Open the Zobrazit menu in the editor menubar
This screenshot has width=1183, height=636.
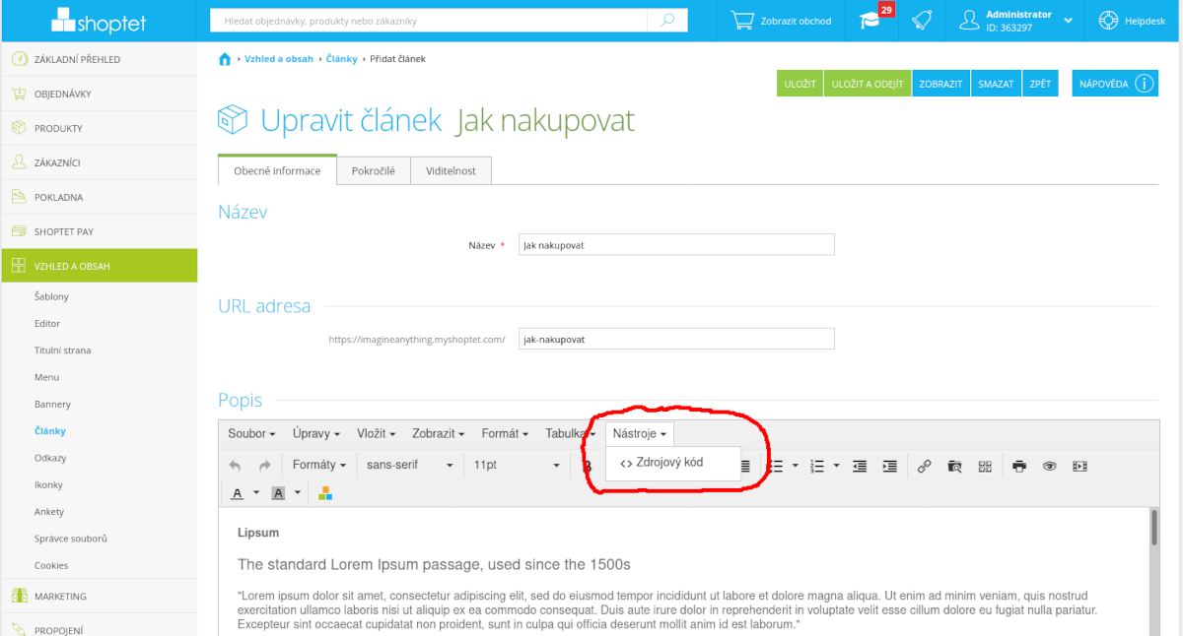[438, 434]
